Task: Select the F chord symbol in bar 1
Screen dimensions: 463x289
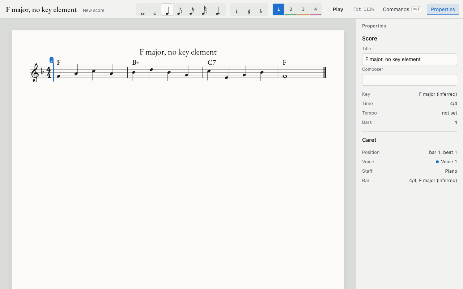Action: [x=59, y=62]
